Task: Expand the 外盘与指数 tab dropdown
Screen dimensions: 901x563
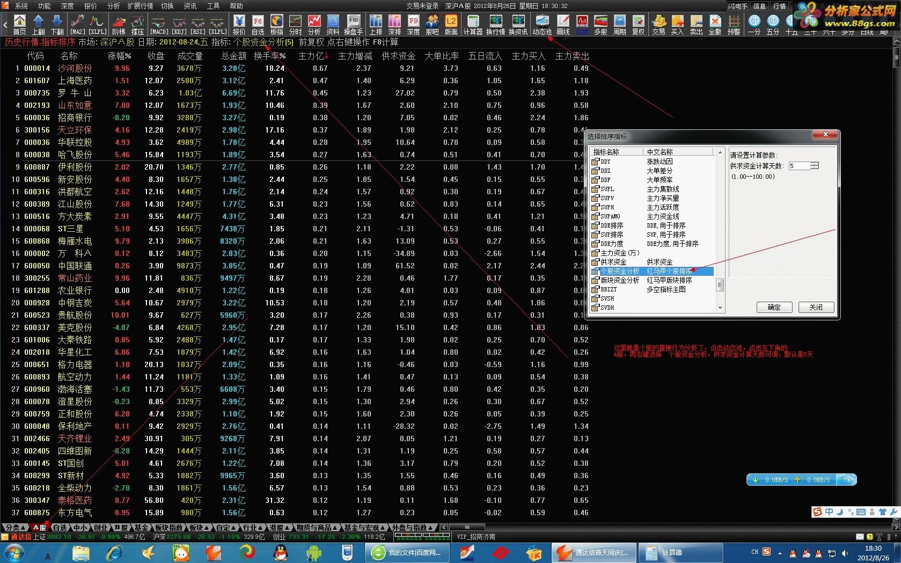Action: [x=430, y=528]
